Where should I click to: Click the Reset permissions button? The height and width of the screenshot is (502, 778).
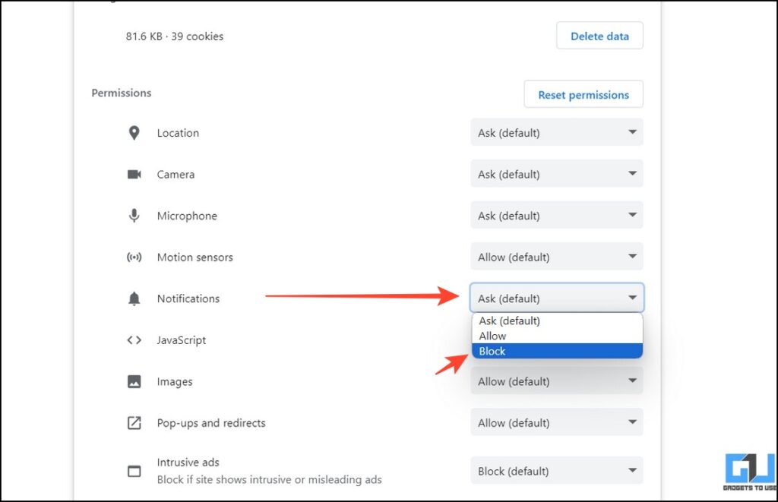tap(583, 94)
